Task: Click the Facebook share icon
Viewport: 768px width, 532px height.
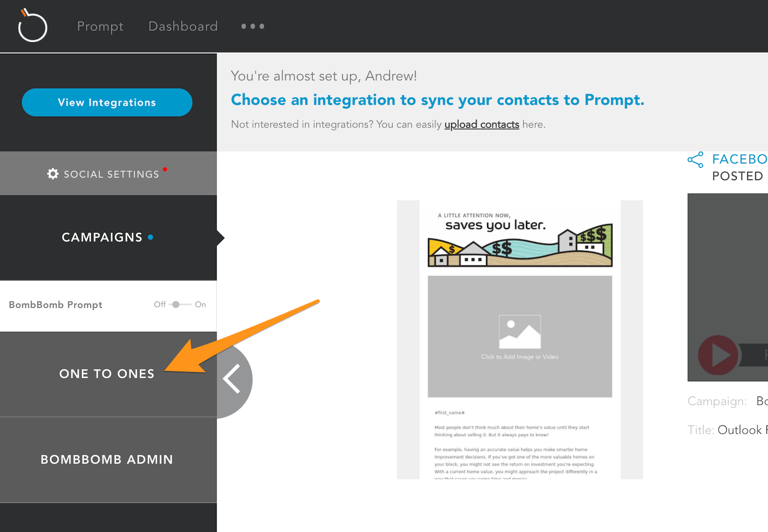Action: click(696, 160)
